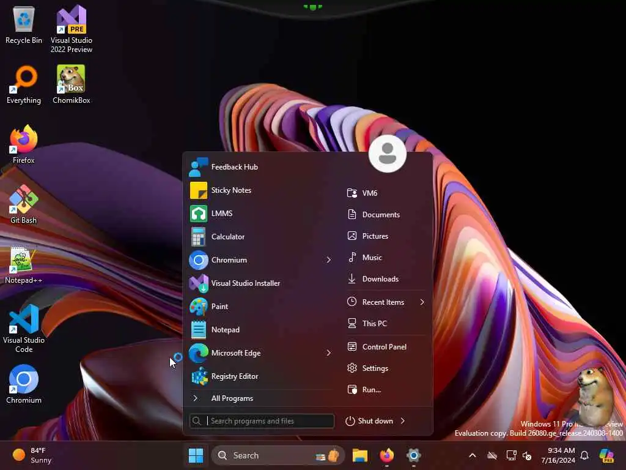Image resolution: width=626 pixels, height=470 pixels.
Task: Launch Microsoft Edge from start menu
Action: 254,353
